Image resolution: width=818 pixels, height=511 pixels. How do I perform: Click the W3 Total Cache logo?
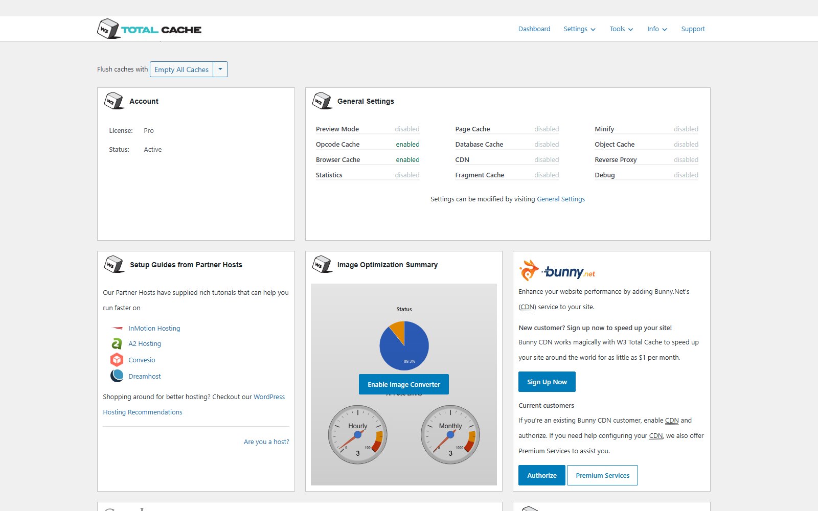[x=149, y=29]
